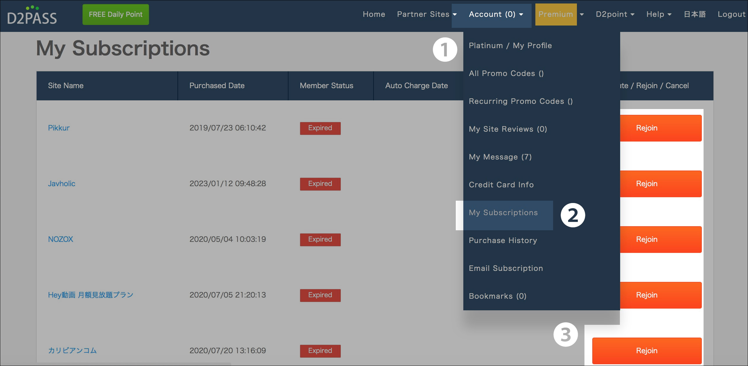The image size is (748, 366).
Task: Rejoin the Pikkur subscription
Action: click(x=661, y=128)
